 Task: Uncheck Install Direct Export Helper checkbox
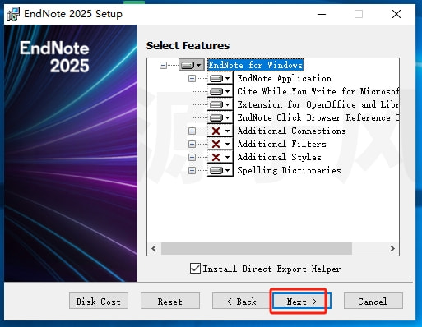coord(195,269)
